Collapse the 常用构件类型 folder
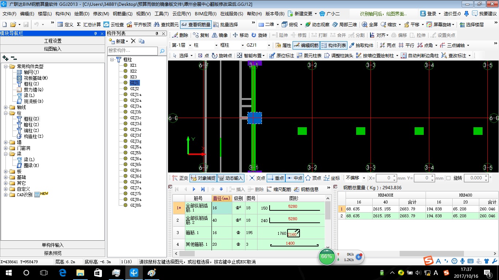 coord(5,66)
